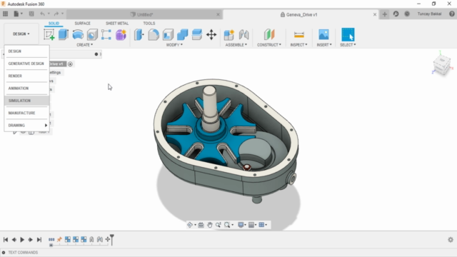Open the File menu document icon
This screenshot has height=257, width=457.
16,14
